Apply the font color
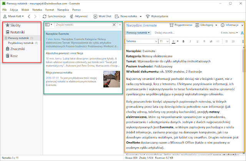 (x=173, y=41)
